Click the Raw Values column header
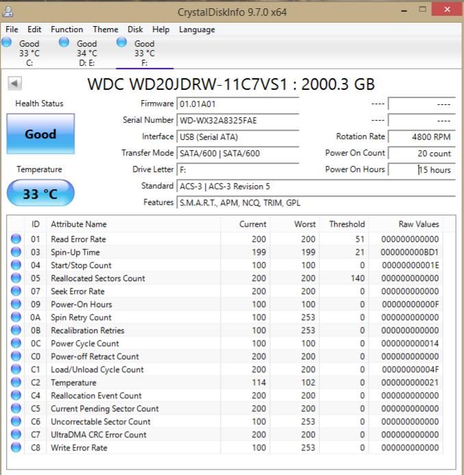This screenshot has width=464, height=475. point(406,224)
